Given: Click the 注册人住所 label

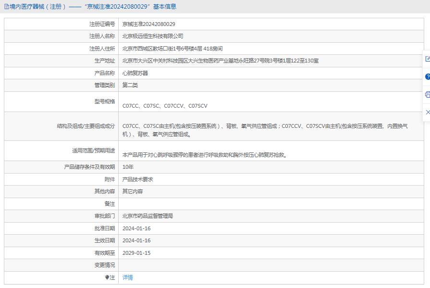Looking at the screenshot, I should click(102, 49).
